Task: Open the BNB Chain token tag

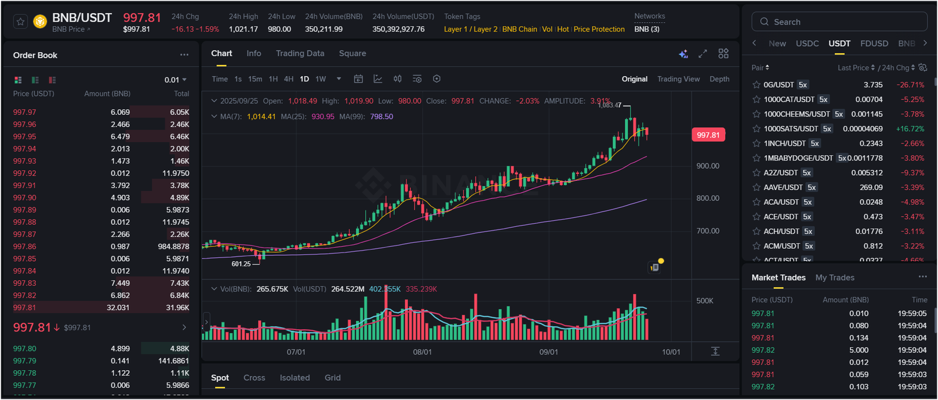Action: (519, 29)
